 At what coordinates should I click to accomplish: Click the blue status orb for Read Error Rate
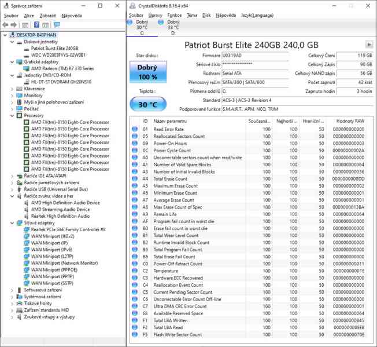135,129
